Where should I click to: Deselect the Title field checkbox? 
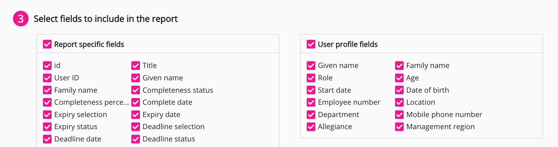click(x=136, y=66)
